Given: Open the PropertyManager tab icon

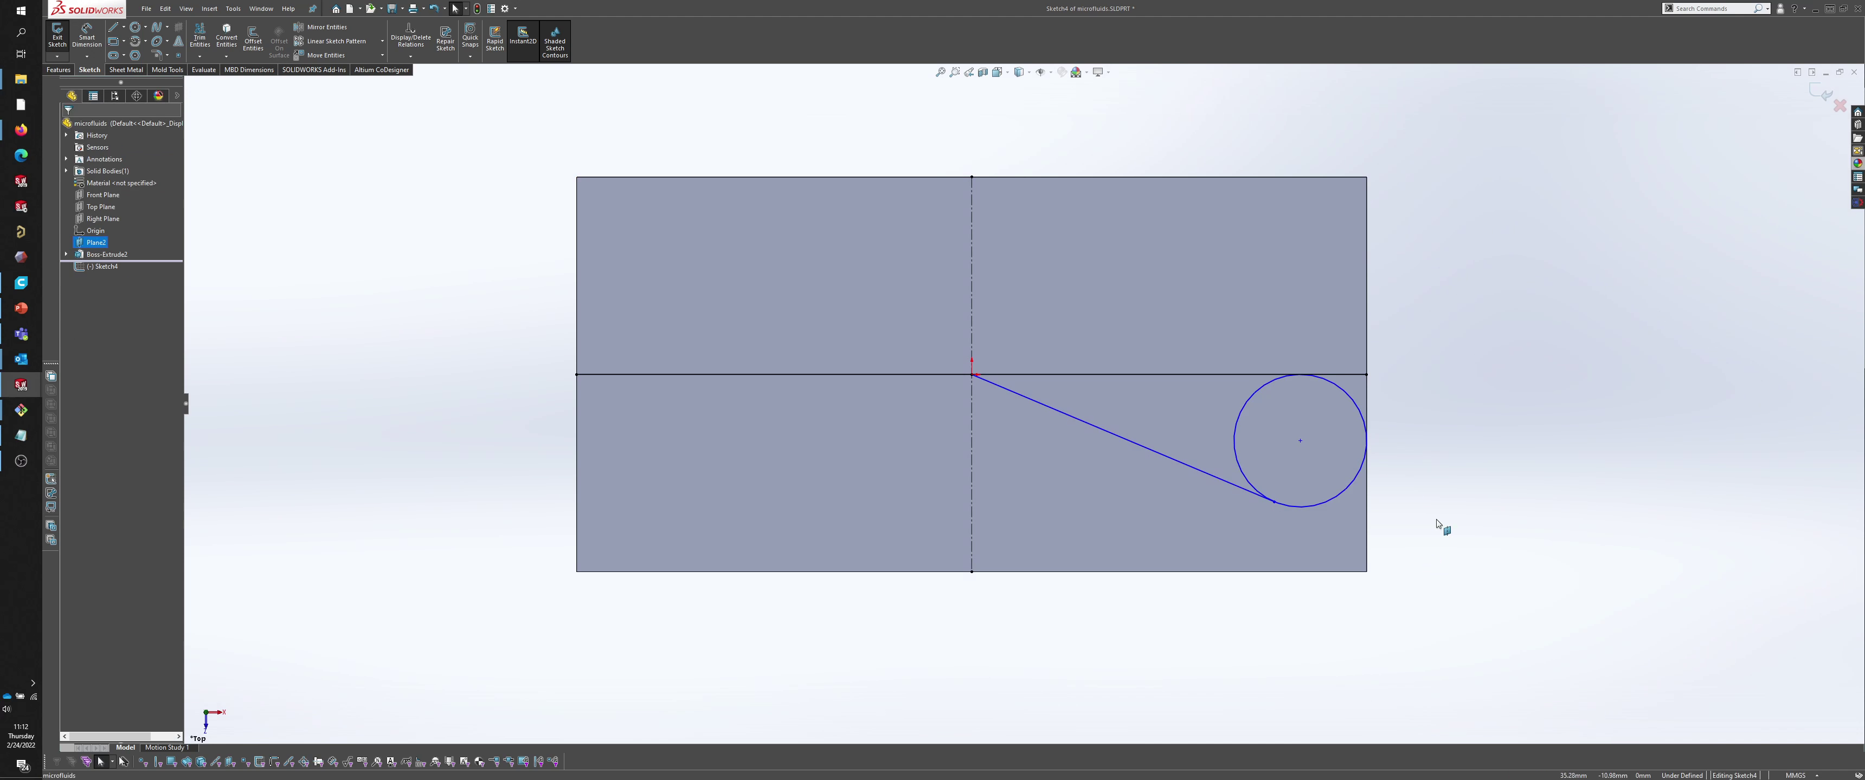Looking at the screenshot, I should pyautogui.click(x=93, y=95).
